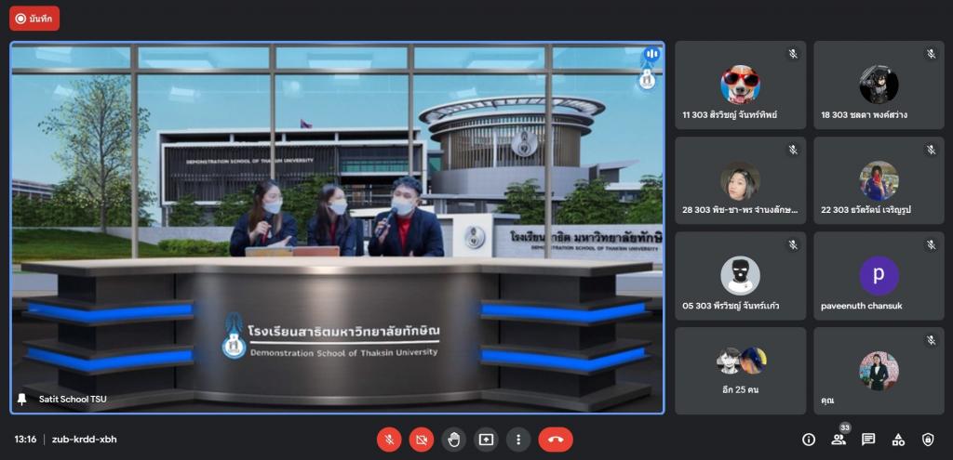Open the chat with everyone icon

point(868,440)
